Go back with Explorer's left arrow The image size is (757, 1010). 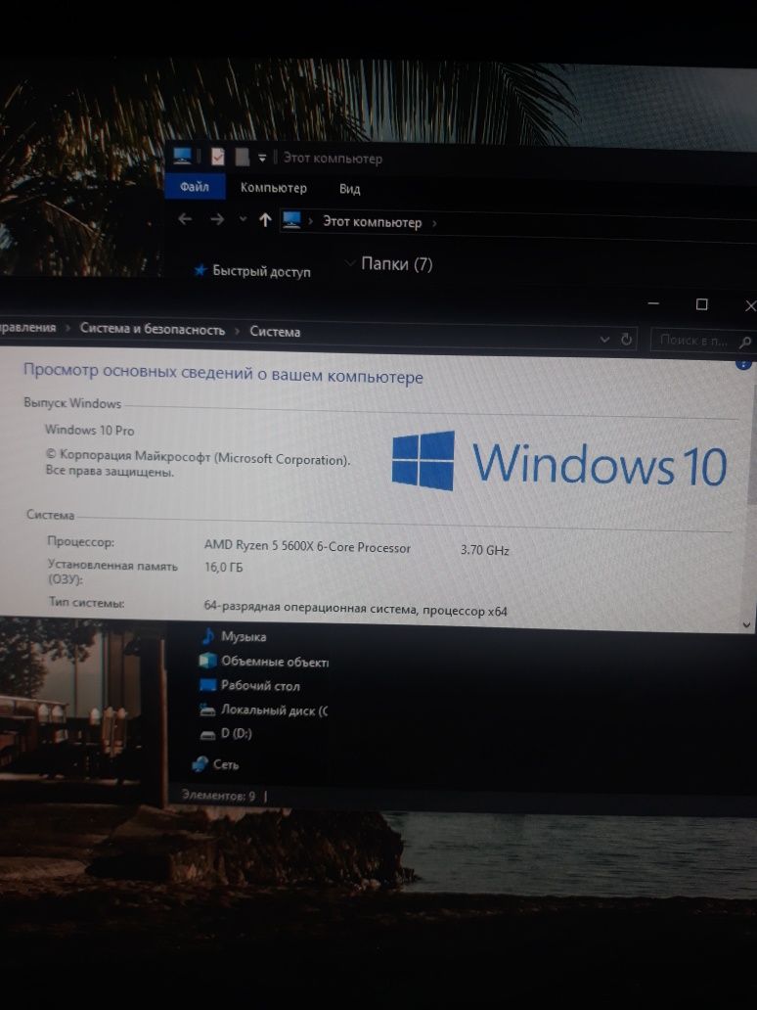185,219
